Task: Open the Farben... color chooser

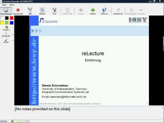Action: point(7,29)
